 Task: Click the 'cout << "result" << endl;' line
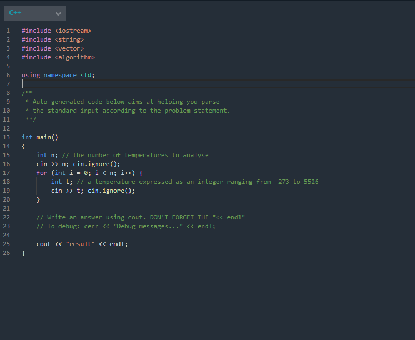(x=82, y=244)
